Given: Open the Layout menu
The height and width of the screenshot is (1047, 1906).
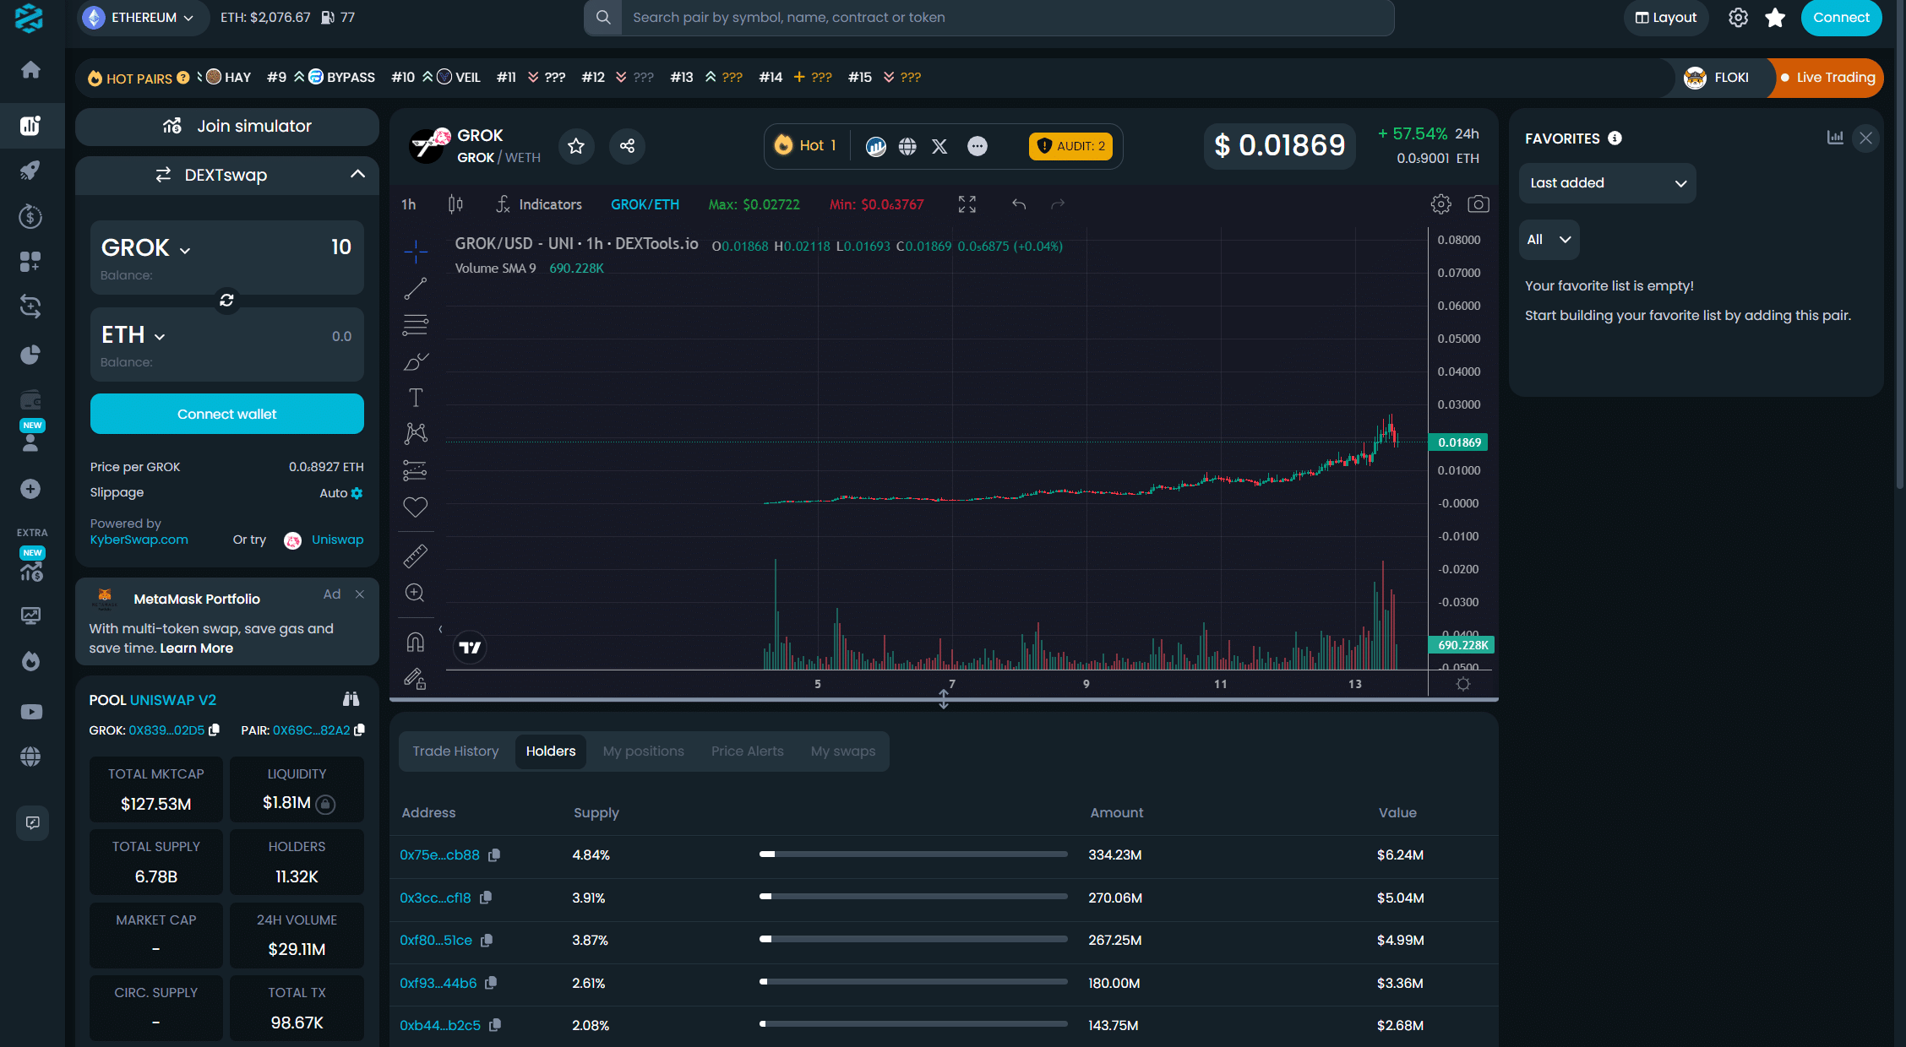Looking at the screenshot, I should pos(1666,18).
